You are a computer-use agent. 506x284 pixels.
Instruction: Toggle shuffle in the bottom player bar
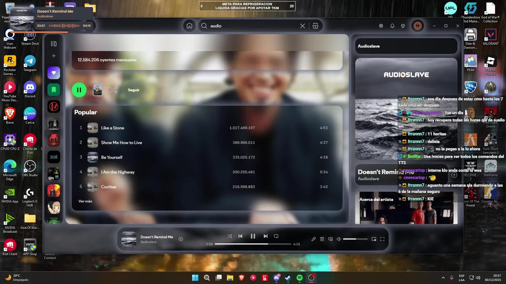[230, 236]
